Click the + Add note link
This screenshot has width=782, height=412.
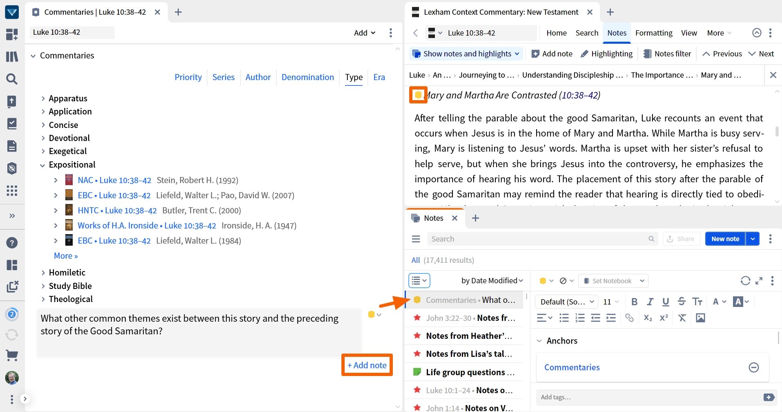[367, 365]
